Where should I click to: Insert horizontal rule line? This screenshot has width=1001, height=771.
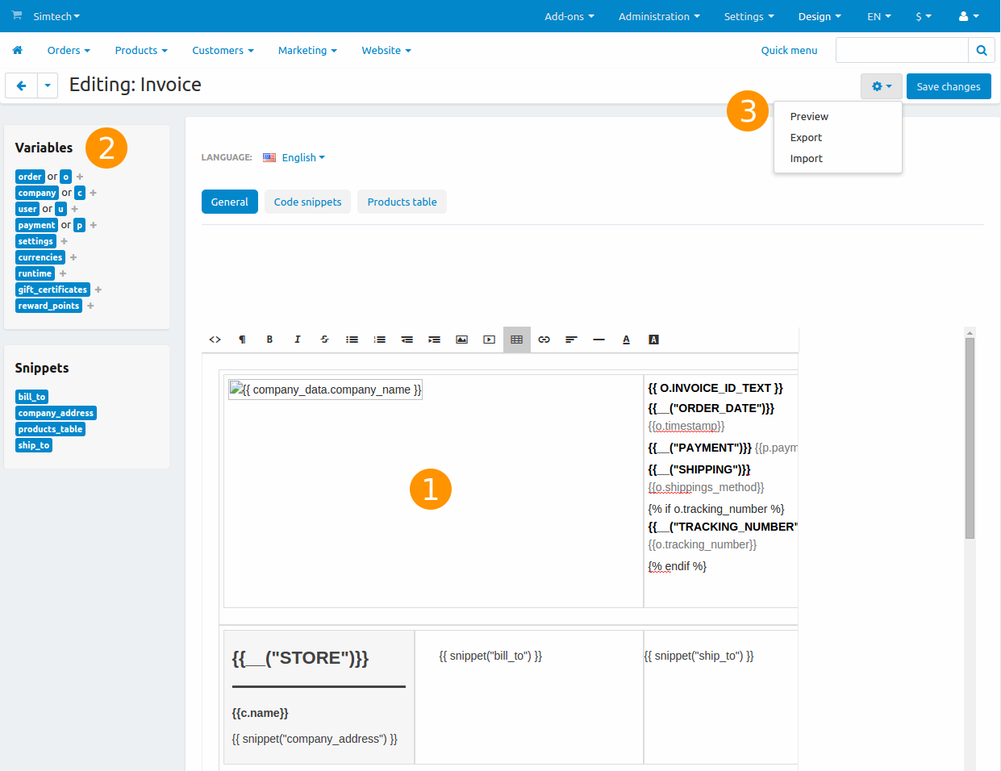599,340
